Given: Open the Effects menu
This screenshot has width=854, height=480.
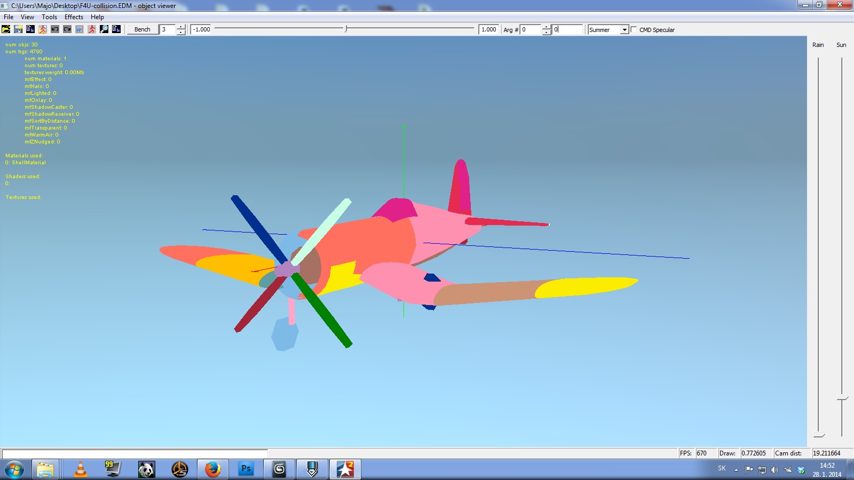Looking at the screenshot, I should [74, 17].
